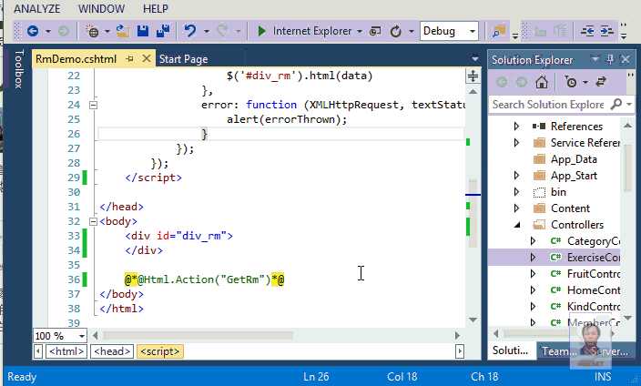Expand the Service References node

coord(516,143)
